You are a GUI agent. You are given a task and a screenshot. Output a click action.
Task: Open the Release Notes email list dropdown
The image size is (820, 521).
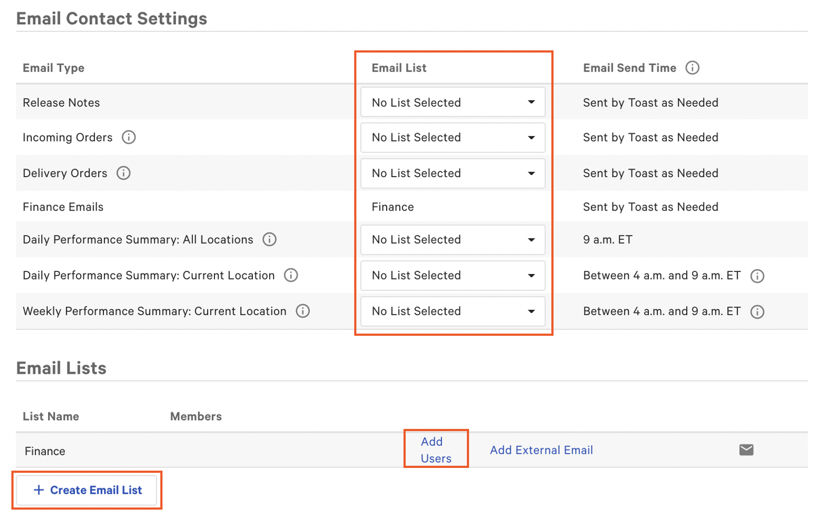[453, 102]
